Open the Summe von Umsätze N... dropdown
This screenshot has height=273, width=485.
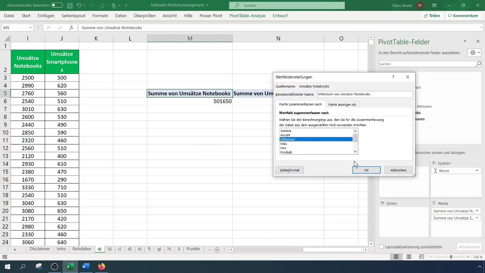477,211
